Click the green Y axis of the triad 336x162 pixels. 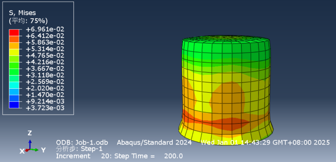[x=35, y=150]
